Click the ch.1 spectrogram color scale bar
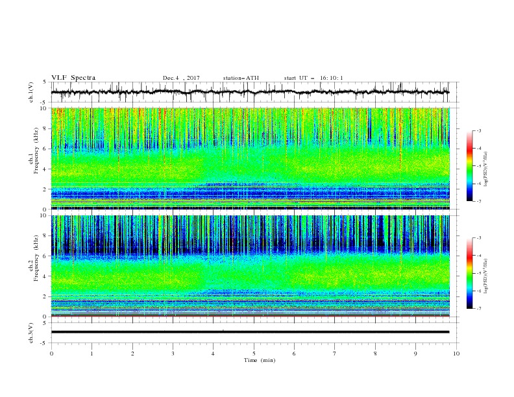This screenshot has height=397, width=514. point(469,165)
